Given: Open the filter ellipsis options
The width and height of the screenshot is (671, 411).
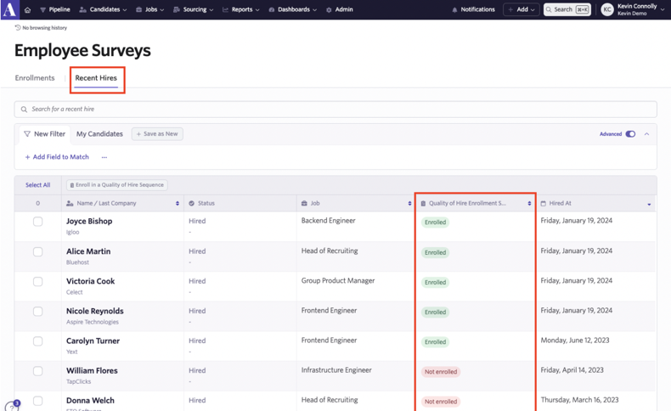Looking at the screenshot, I should point(104,157).
